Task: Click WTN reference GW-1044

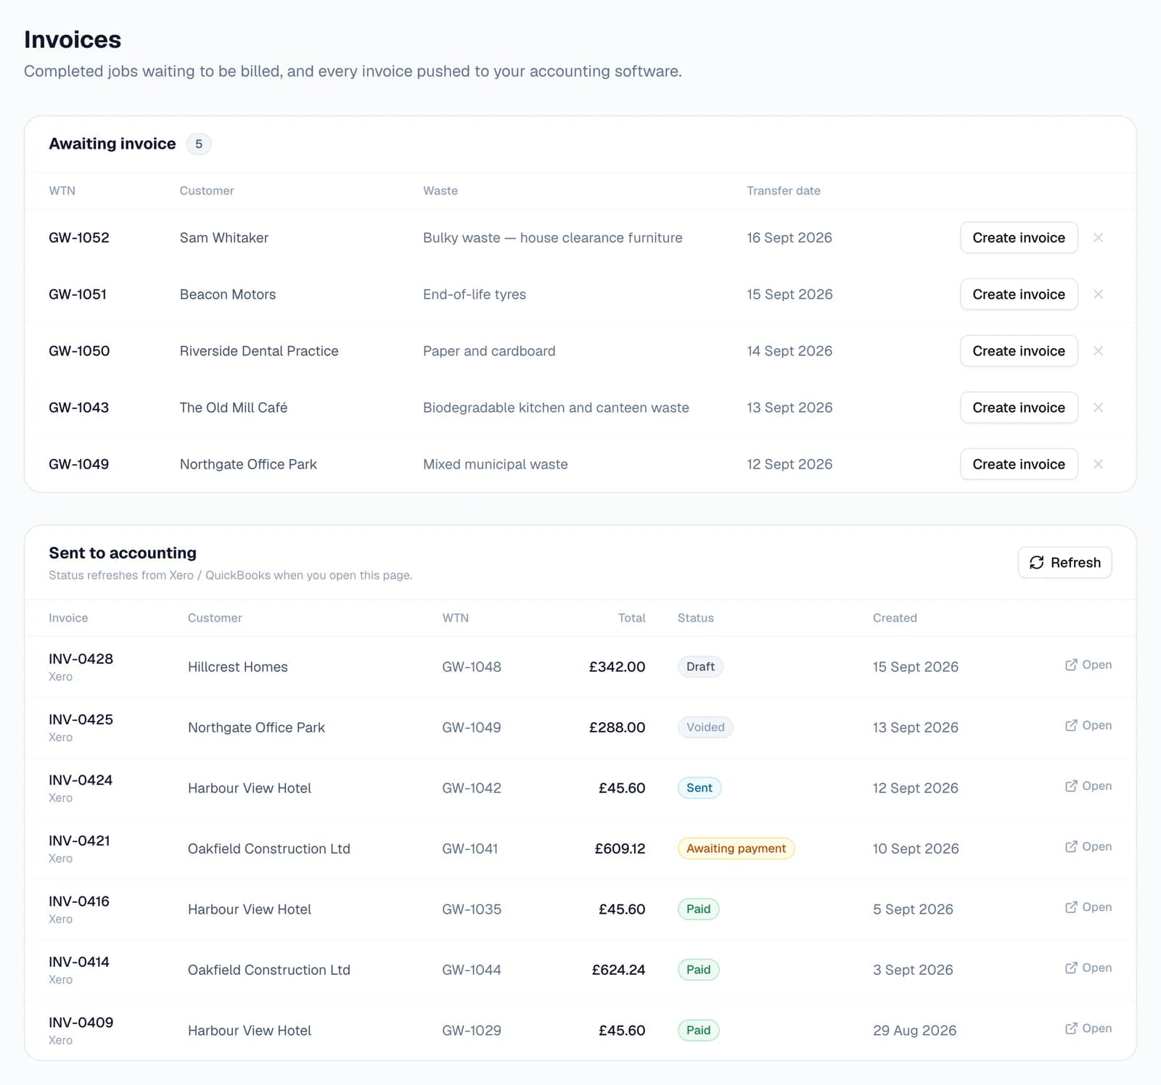Action: 472,970
